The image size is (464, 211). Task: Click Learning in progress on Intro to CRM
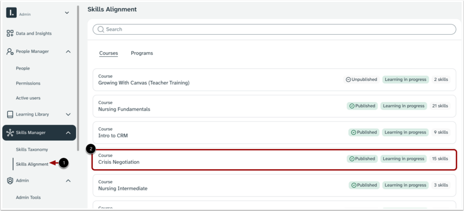click(405, 132)
